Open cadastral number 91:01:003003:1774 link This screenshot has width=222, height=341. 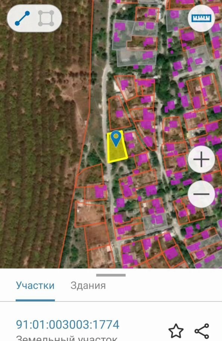point(68,325)
